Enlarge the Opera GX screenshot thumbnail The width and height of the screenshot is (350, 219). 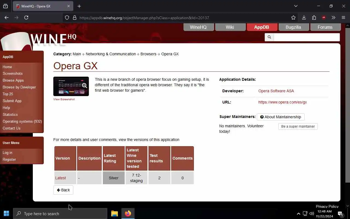(x=71, y=86)
